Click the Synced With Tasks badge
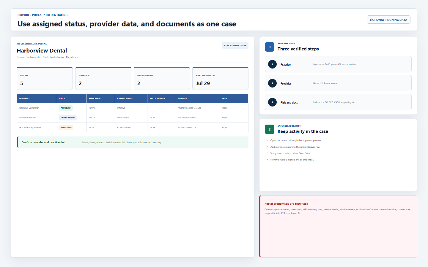 pos(235,45)
